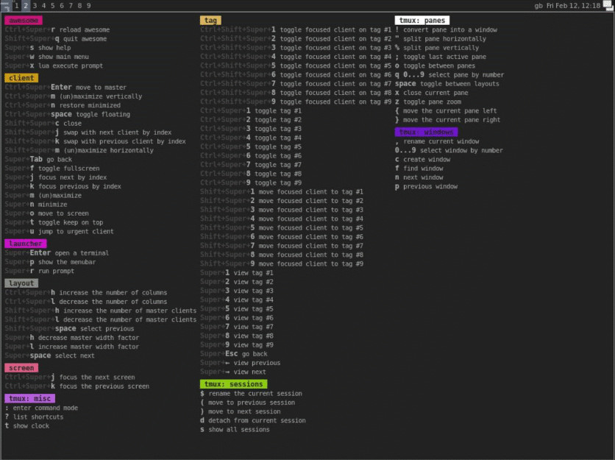Click the 'enter command mode' row
This screenshot has height=460, width=615.
pyautogui.click(x=41, y=408)
